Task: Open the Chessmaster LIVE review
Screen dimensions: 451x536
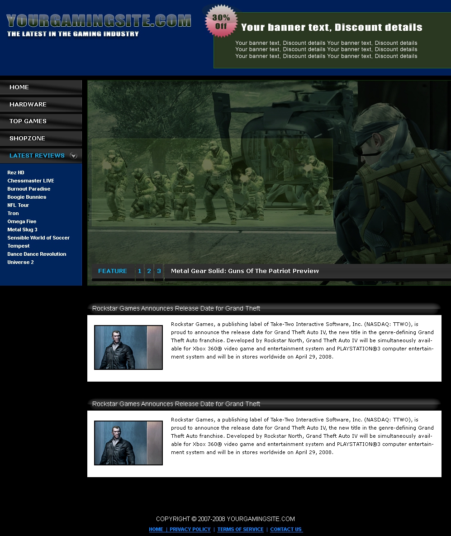Action: click(31, 181)
